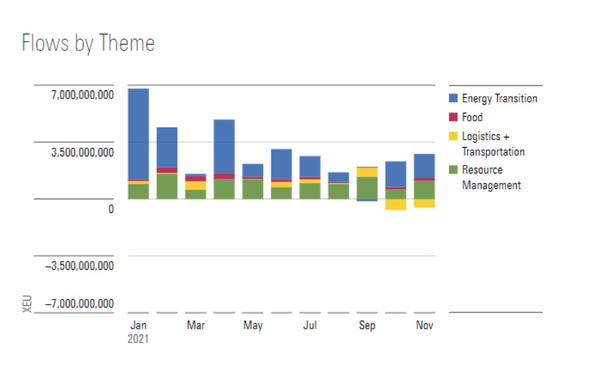Screen dimensions: 600x383
Task: Click the Flows by Theme chart title
Action: click(88, 44)
